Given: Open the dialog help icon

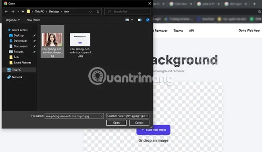Looking at the screenshot, I should [148, 20].
